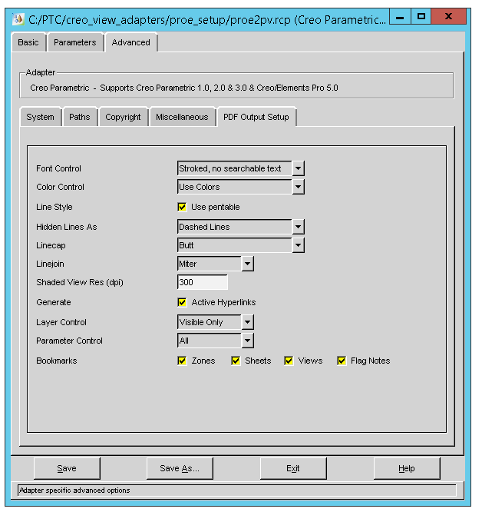Click the Font Control label

tap(58, 169)
